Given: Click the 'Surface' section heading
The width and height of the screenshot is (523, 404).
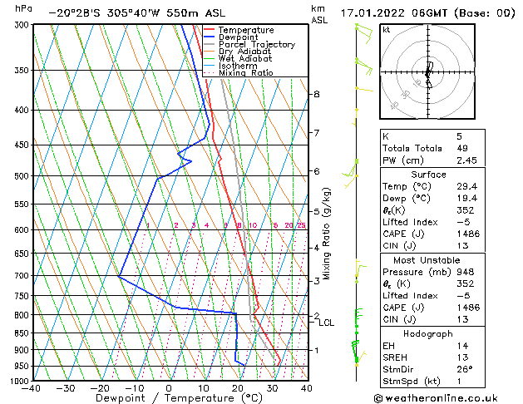Looking at the screenshot, I should tap(428, 175).
